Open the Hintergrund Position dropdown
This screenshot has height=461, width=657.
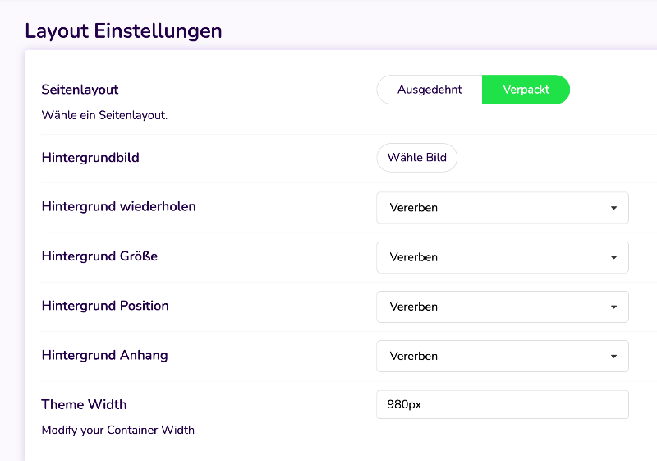pyautogui.click(x=503, y=307)
